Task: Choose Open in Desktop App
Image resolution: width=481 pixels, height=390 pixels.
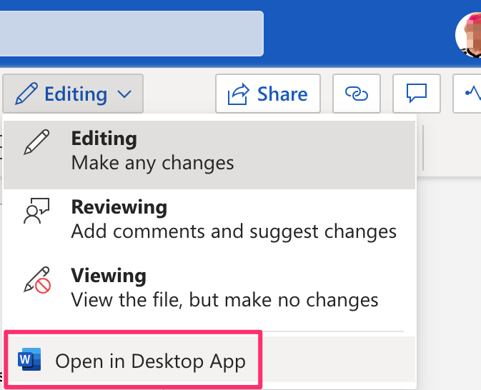Action: point(150,361)
